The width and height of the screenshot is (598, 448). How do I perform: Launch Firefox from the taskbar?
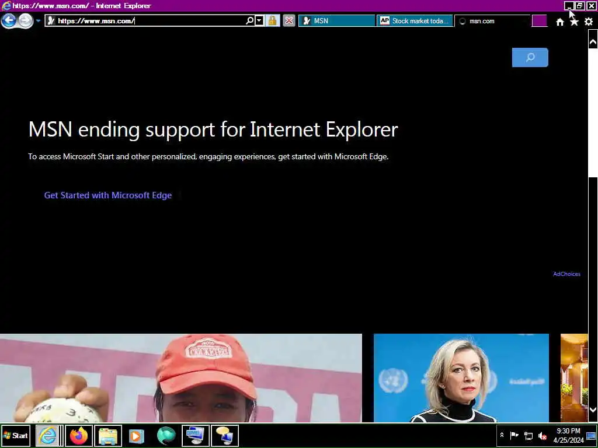click(79, 435)
